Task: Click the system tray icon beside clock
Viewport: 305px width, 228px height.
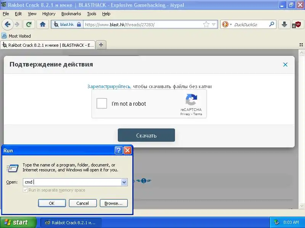Action: 276,222
